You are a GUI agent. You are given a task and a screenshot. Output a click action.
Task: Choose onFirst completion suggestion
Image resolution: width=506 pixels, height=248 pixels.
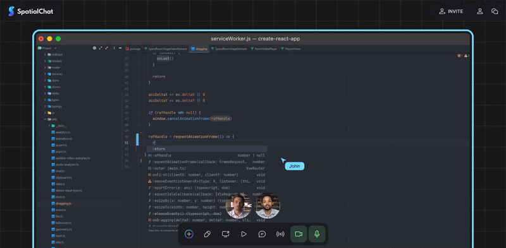coord(207,175)
